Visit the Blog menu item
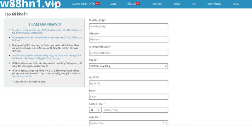252x126 pixels. pyautogui.click(x=236, y=4)
